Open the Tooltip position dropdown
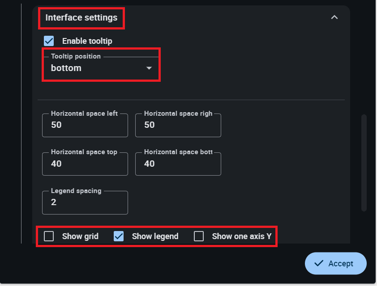377x286 pixels. coord(101,68)
